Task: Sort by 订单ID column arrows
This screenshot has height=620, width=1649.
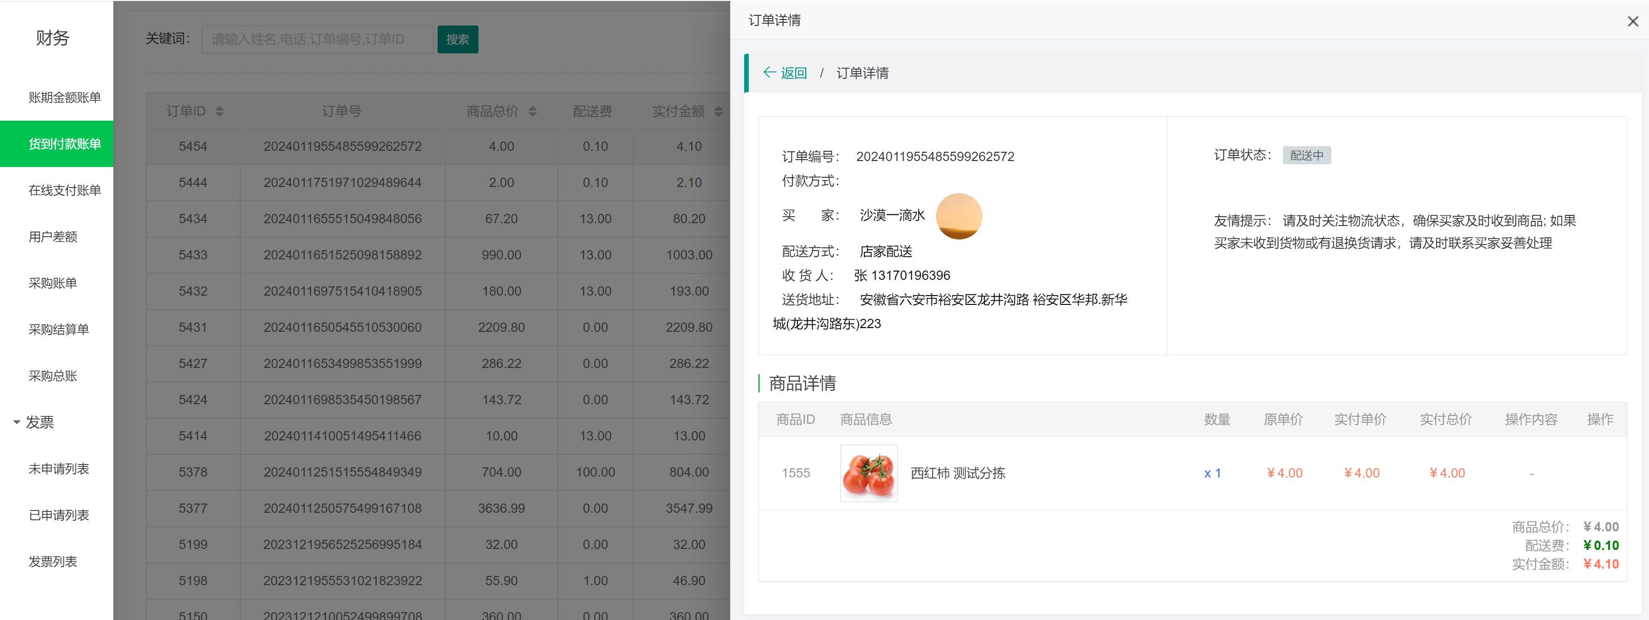Action: tap(220, 111)
